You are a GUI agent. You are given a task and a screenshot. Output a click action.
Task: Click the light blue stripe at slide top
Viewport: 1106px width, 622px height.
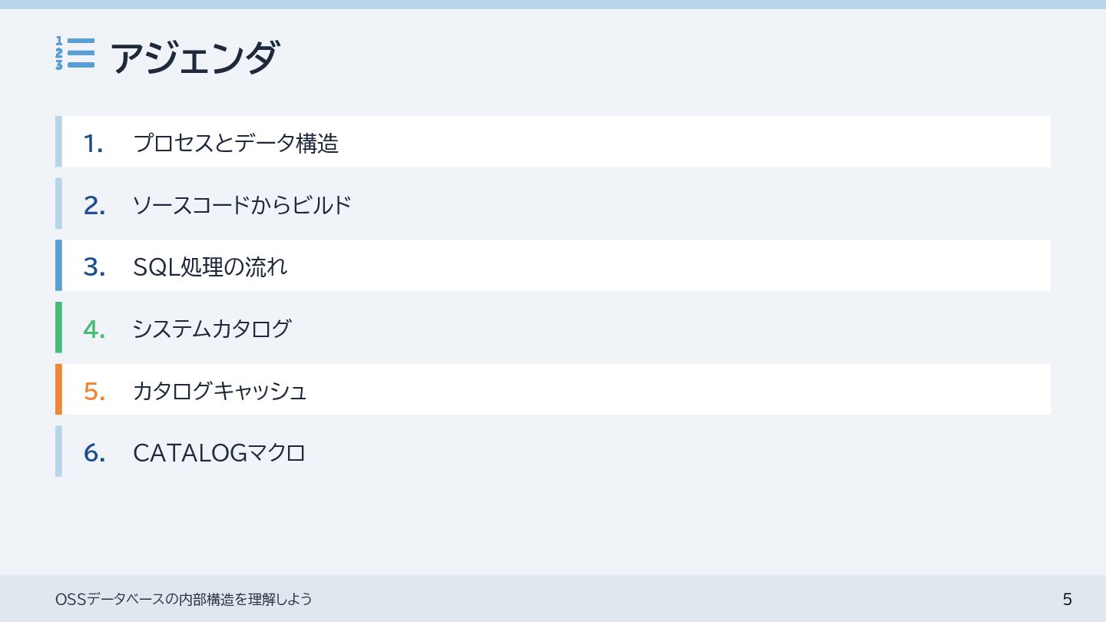click(x=553, y=4)
